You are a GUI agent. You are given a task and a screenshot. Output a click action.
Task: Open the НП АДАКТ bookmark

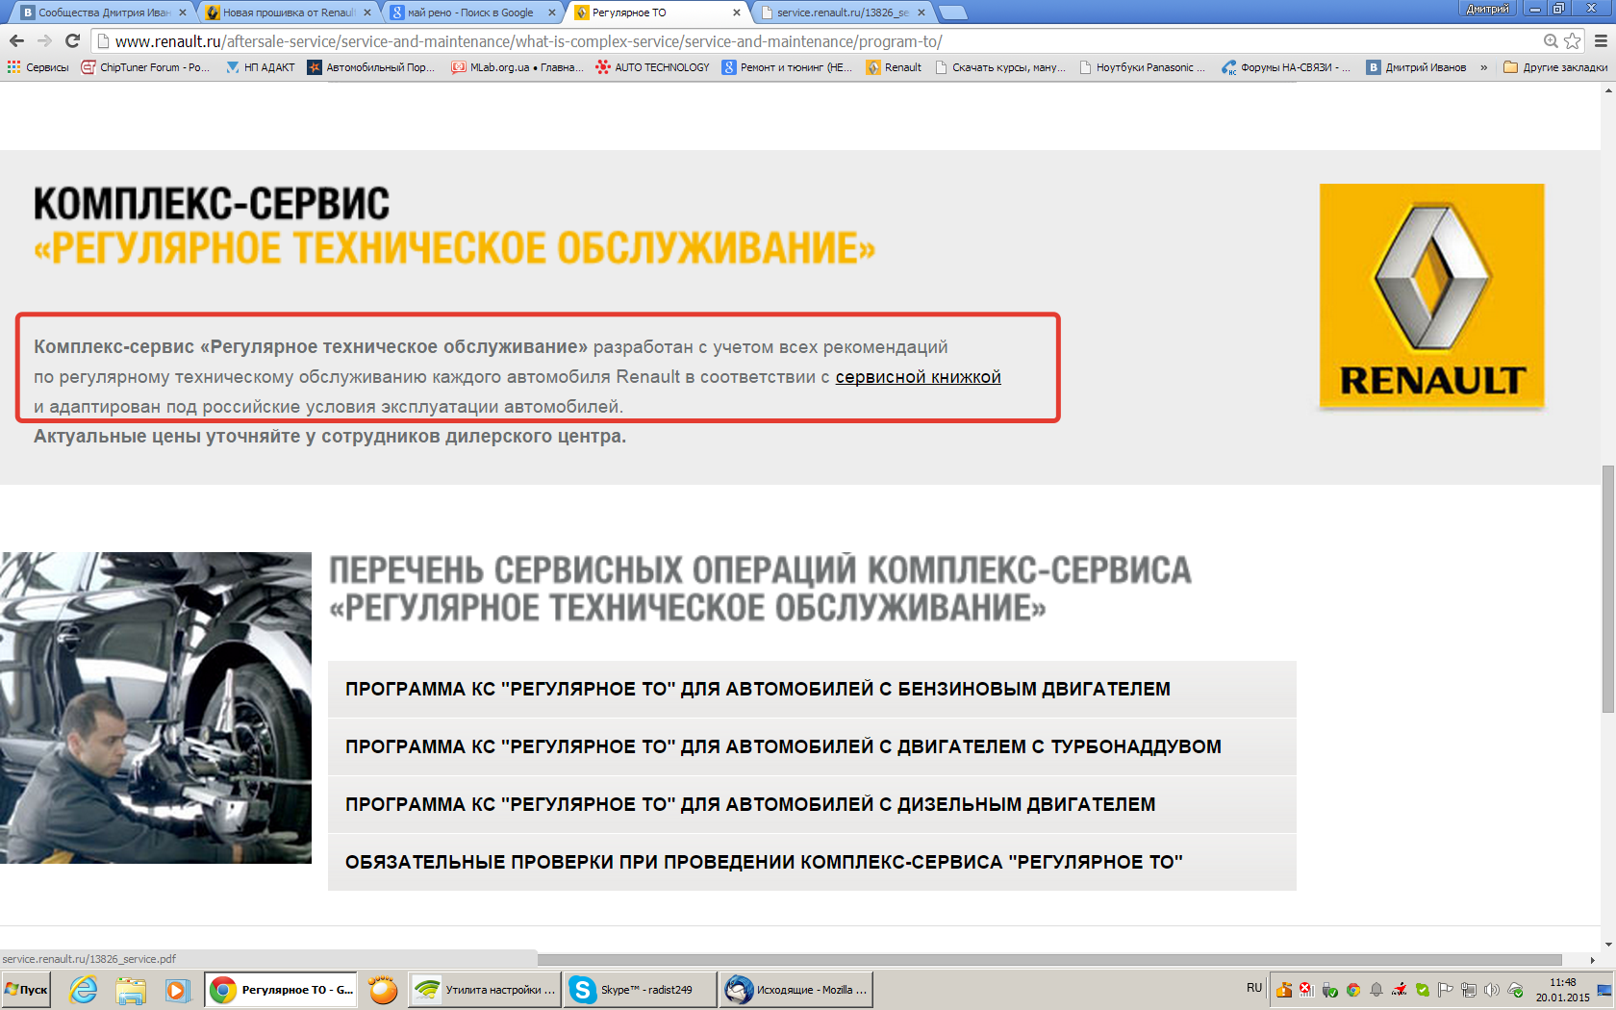[261, 67]
